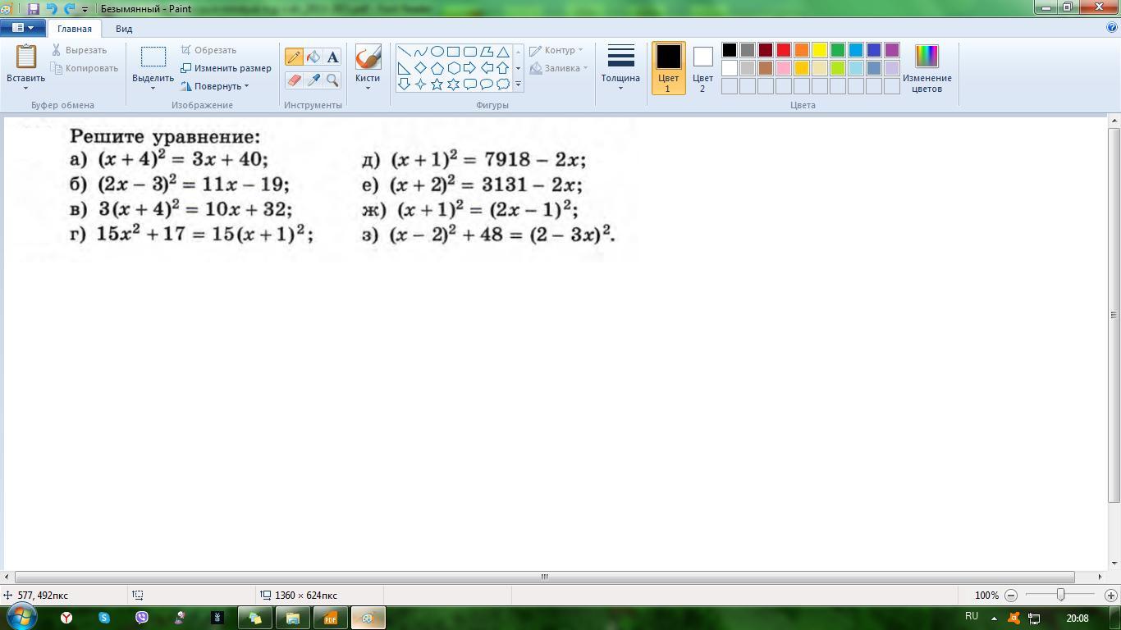Select the Magnifier tool
This screenshot has width=1121, height=630.
(332, 80)
